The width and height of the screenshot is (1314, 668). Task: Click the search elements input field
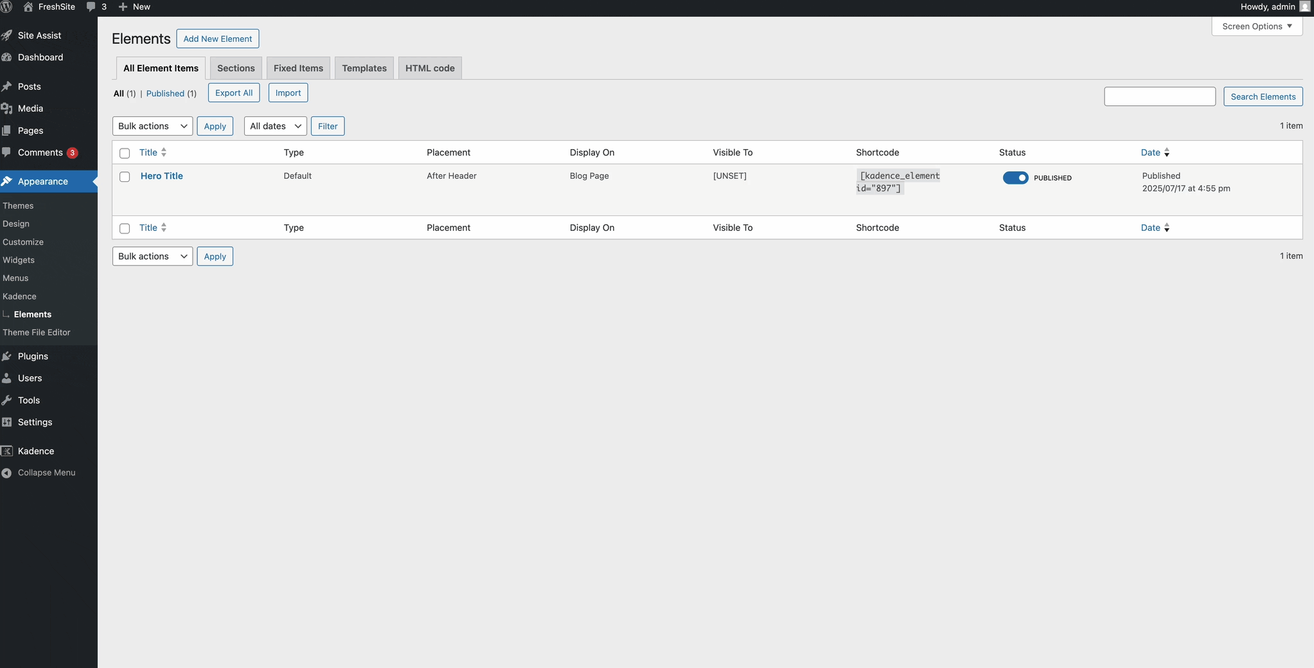(x=1159, y=96)
